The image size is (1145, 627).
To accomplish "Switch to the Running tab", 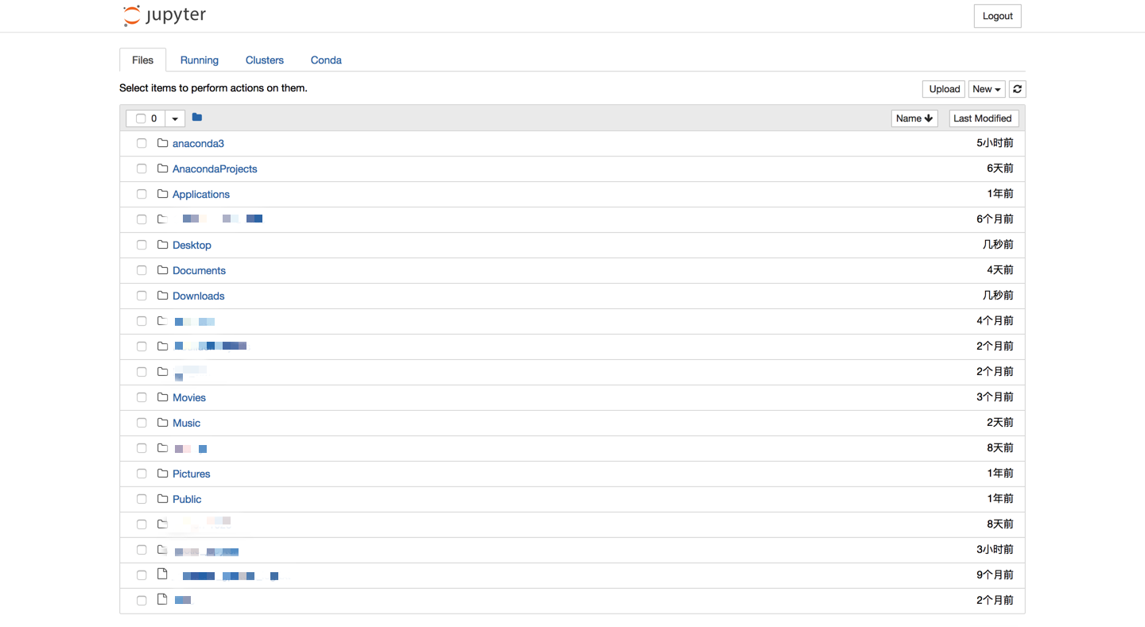I will (x=199, y=60).
